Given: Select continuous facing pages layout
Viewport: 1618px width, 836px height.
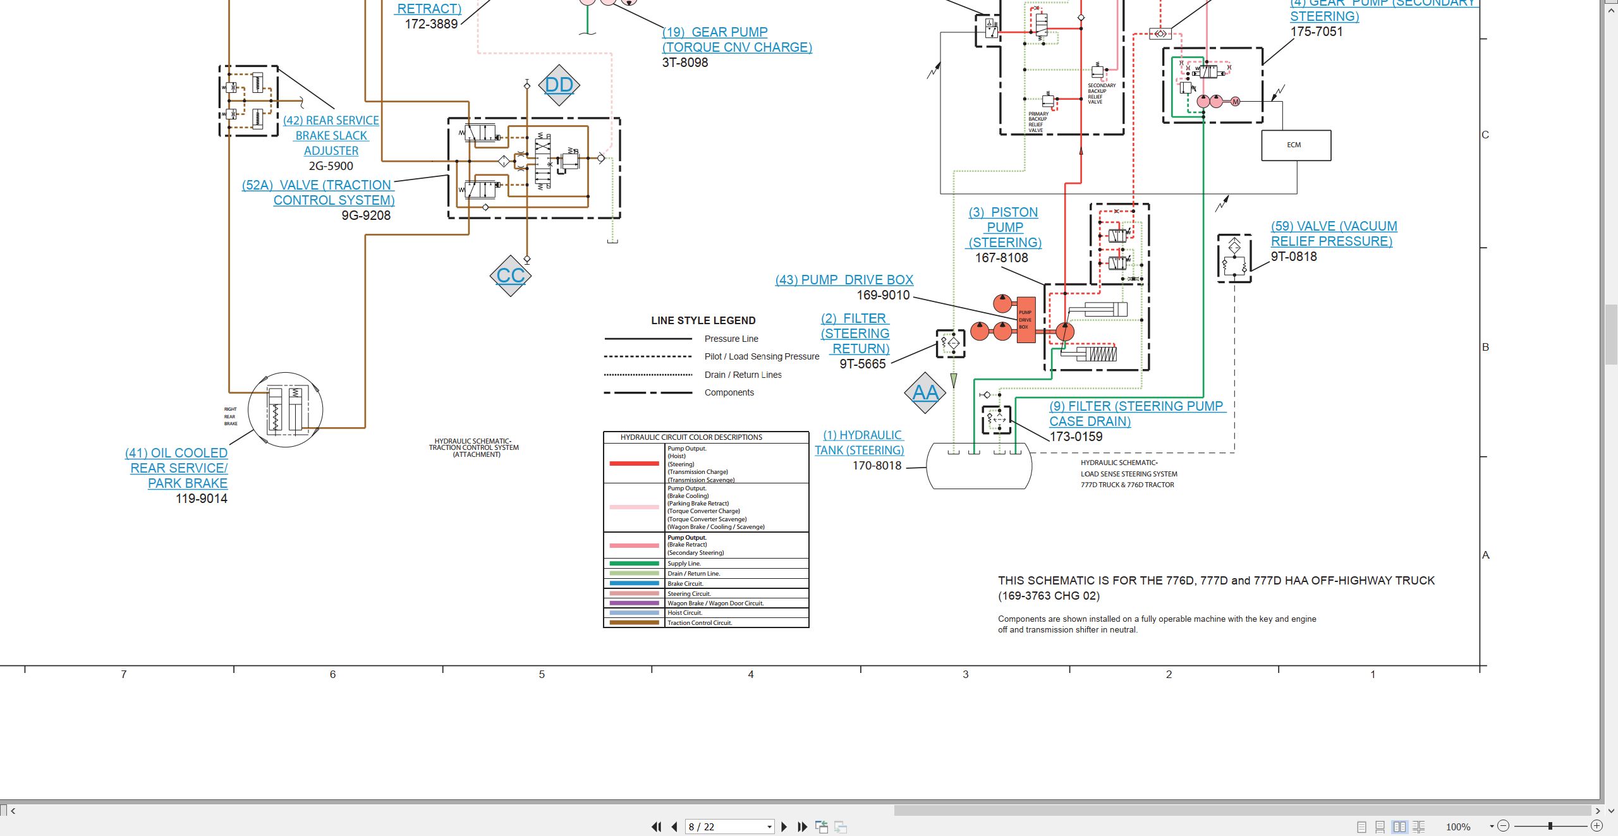Looking at the screenshot, I should pyautogui.click(x=1419, y=827).
